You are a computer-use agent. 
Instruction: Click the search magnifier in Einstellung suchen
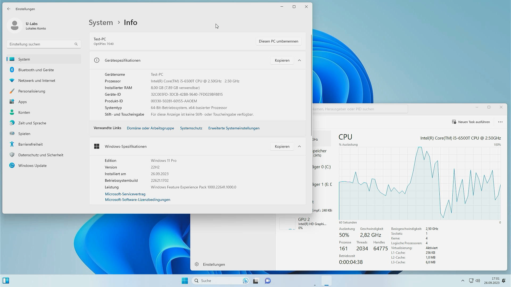tap(76, 44)
